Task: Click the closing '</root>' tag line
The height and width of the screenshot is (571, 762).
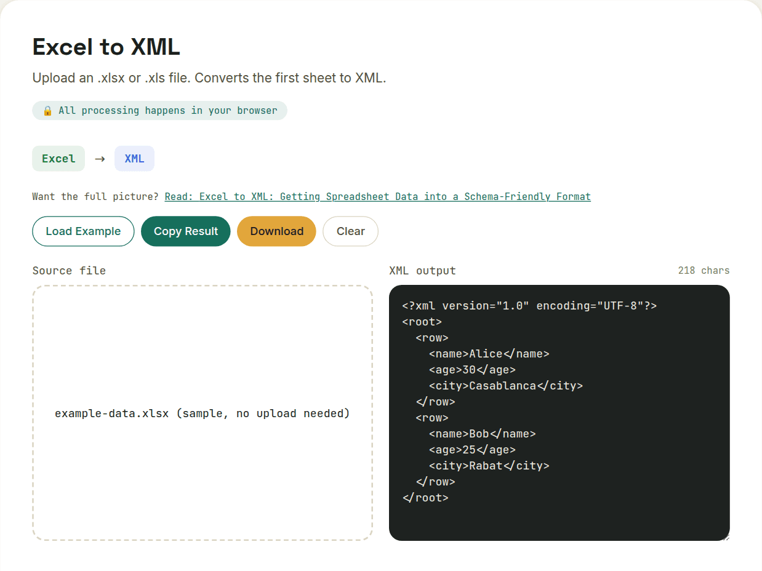Action: coord(425,498)
